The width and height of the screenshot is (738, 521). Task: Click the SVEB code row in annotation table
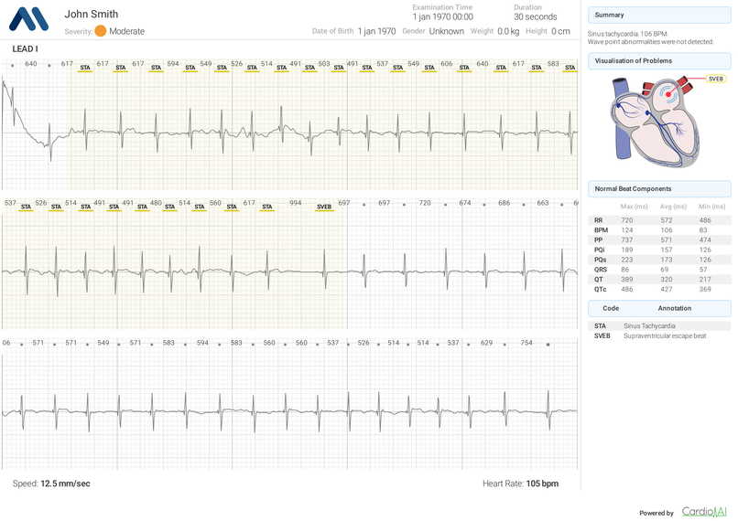tap(659, 335)
